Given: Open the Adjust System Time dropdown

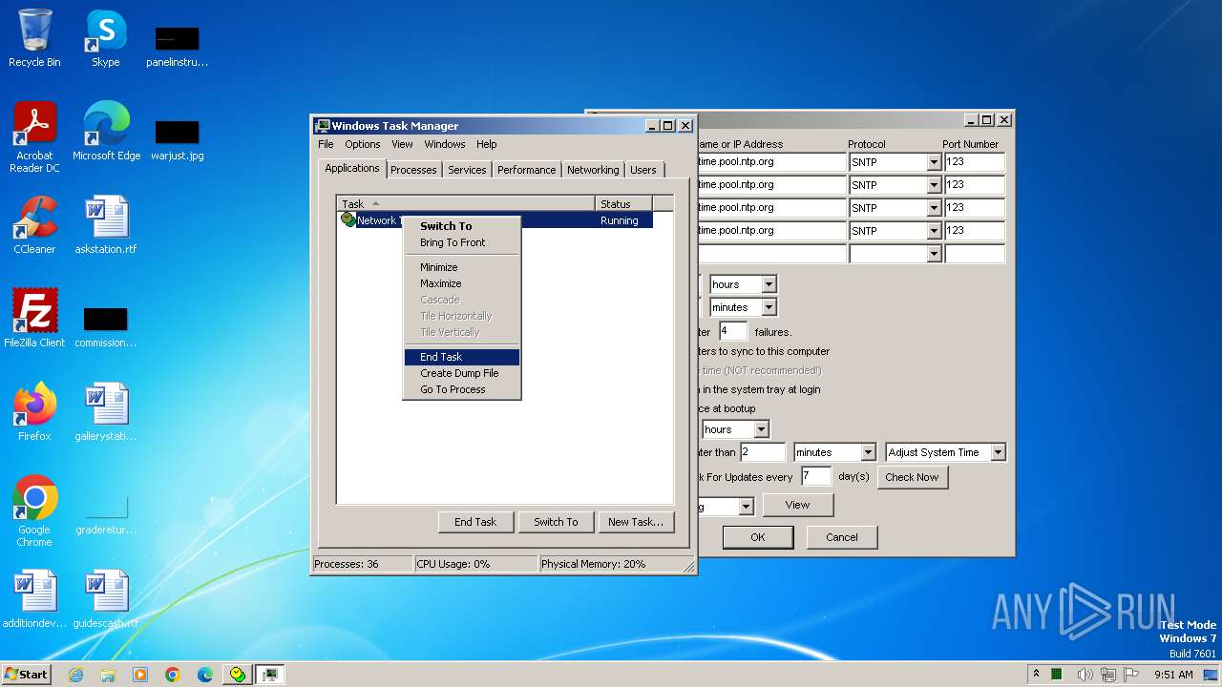Looking at the screenshot, I should pos(998,452).
